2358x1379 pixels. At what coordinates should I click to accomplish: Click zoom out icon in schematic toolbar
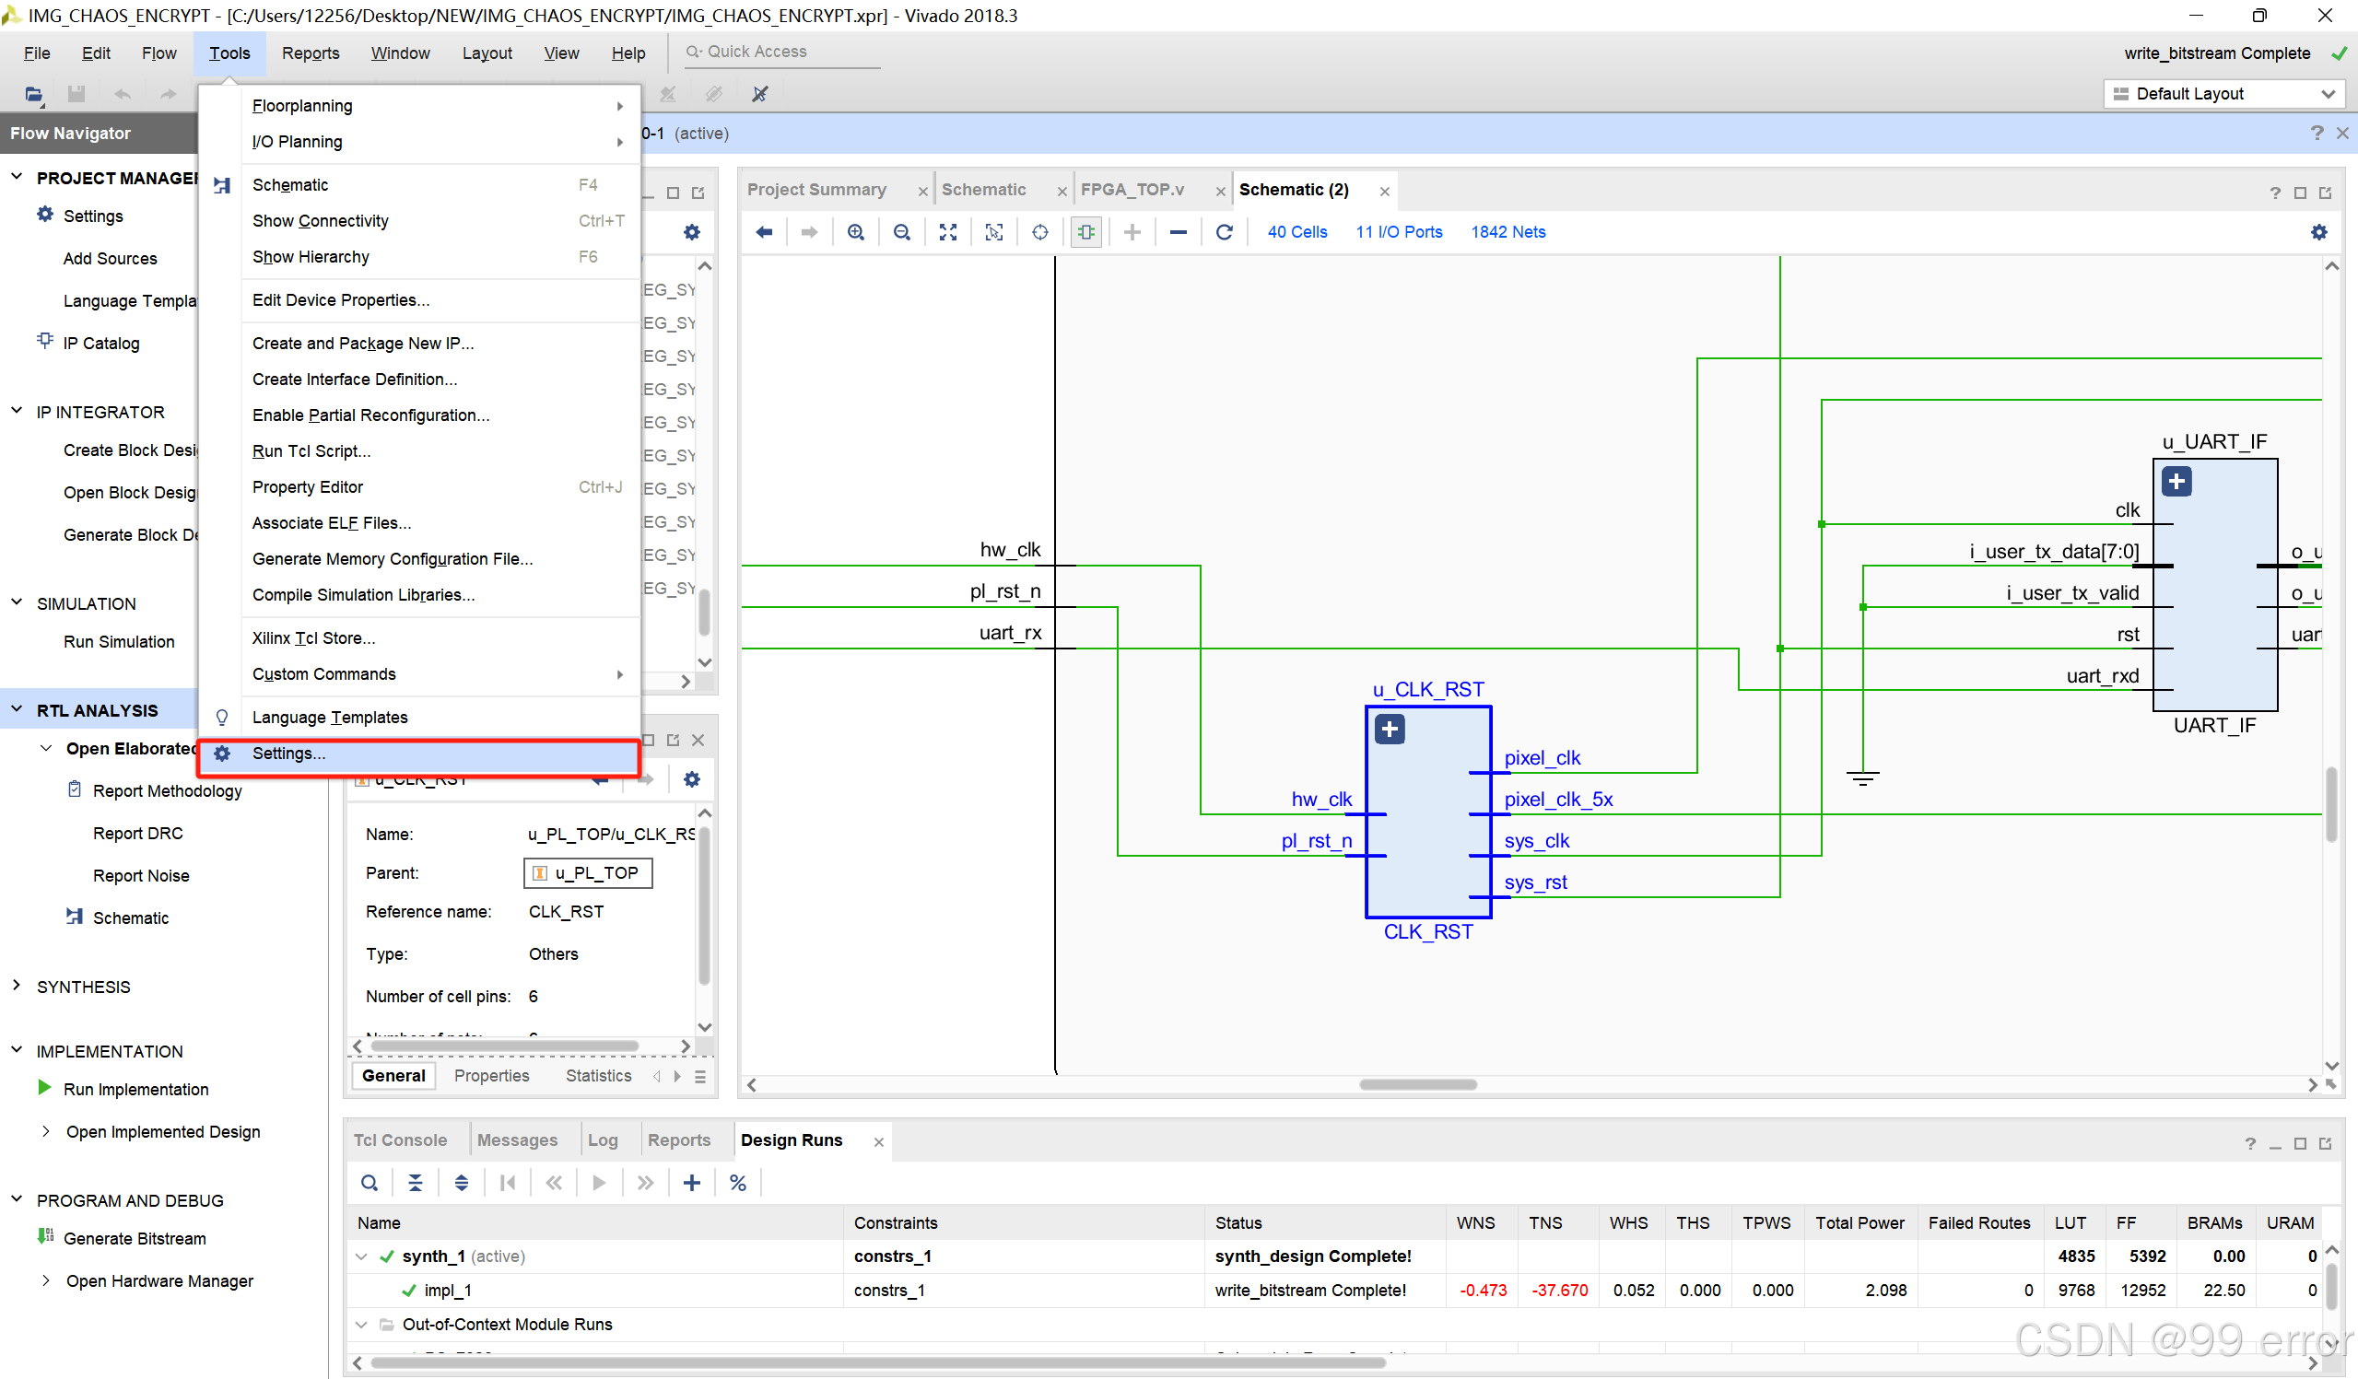pyautogui.click(x=901, y=232)
